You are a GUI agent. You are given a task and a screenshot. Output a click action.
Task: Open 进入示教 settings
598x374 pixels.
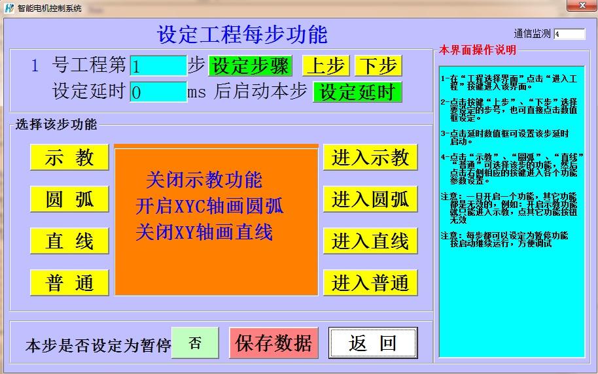pos(370,158)
